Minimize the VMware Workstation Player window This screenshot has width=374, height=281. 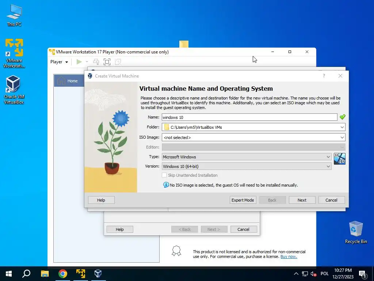[x=272, y=52]
